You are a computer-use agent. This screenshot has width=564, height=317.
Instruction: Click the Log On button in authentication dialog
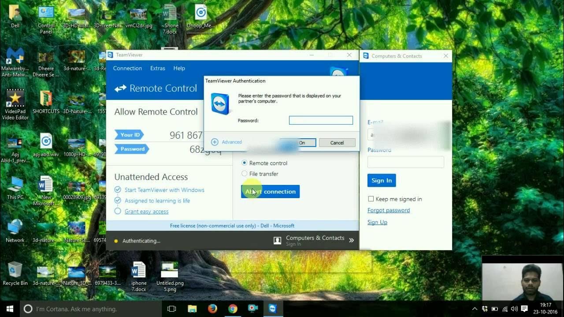(298, 143)
